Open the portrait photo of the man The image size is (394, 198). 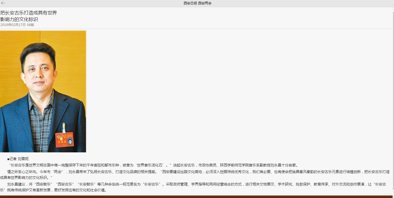pyautogui.click(x=43, y=91)
